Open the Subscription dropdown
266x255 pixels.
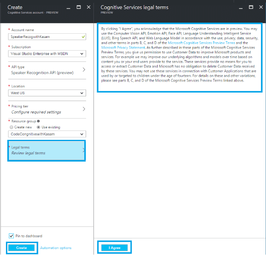coord(47,54)
